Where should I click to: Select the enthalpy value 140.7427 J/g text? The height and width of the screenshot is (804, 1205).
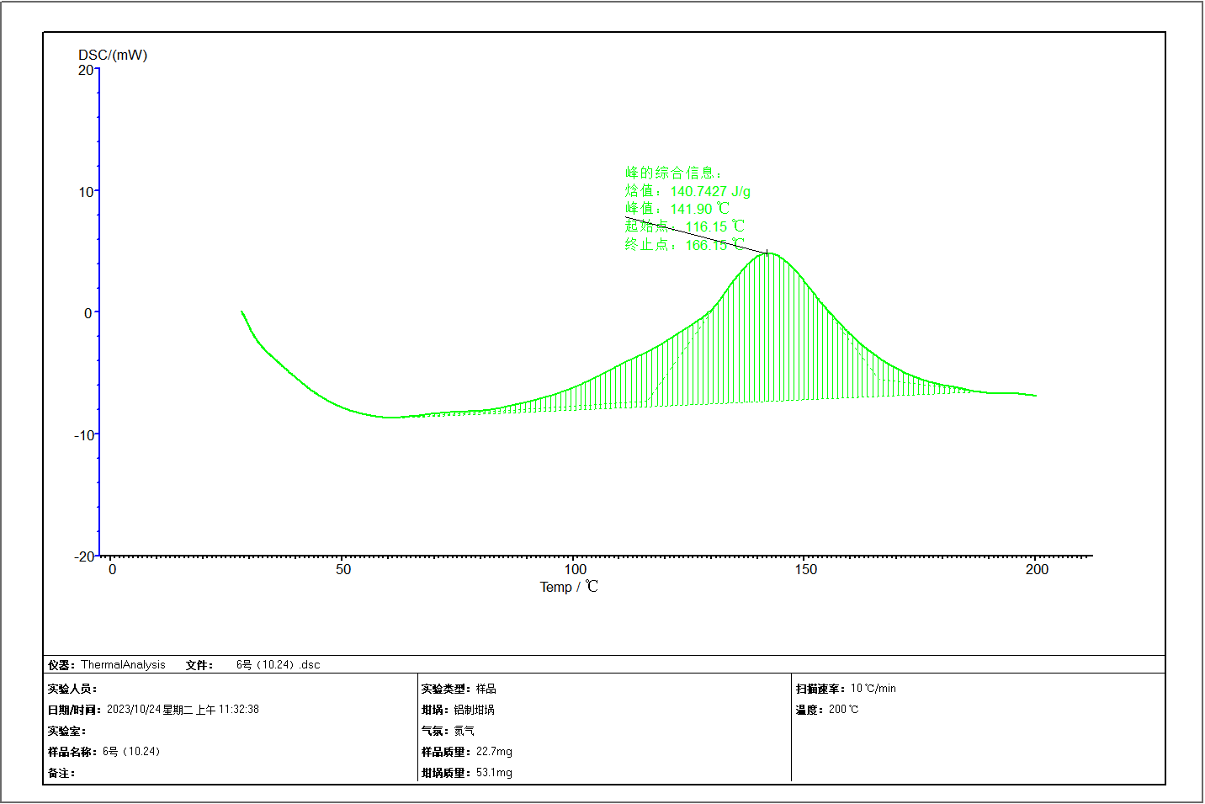[x=710, y=191]
